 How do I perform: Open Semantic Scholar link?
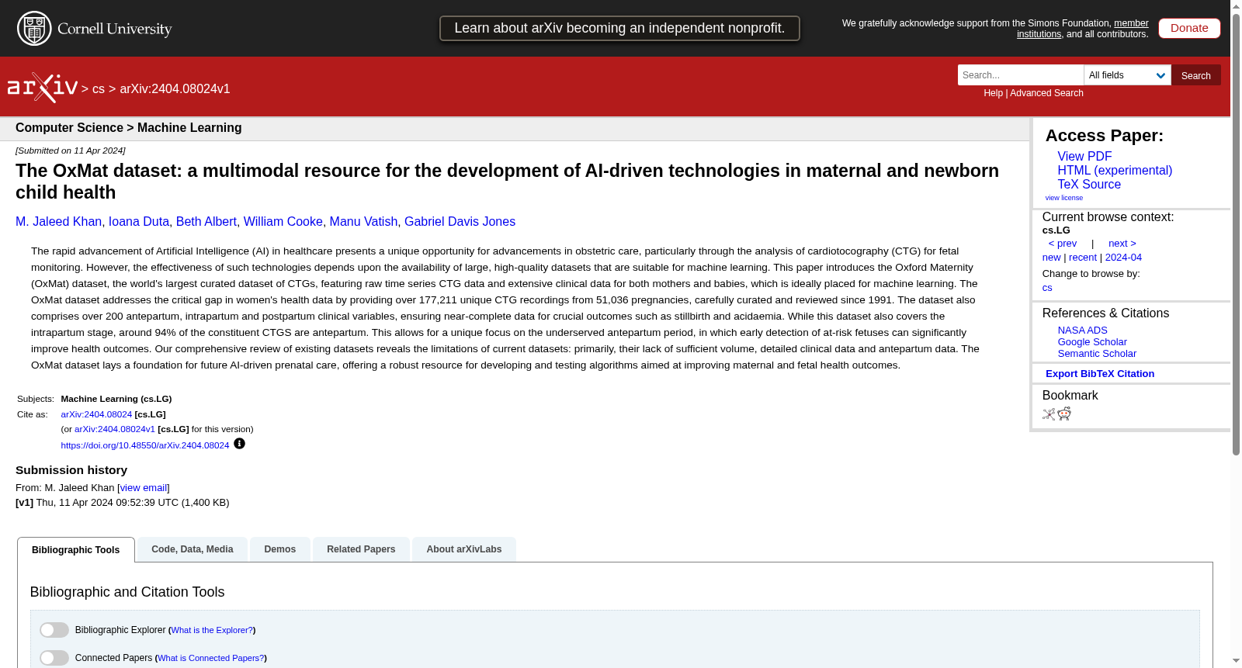(x=1097, y=354)
